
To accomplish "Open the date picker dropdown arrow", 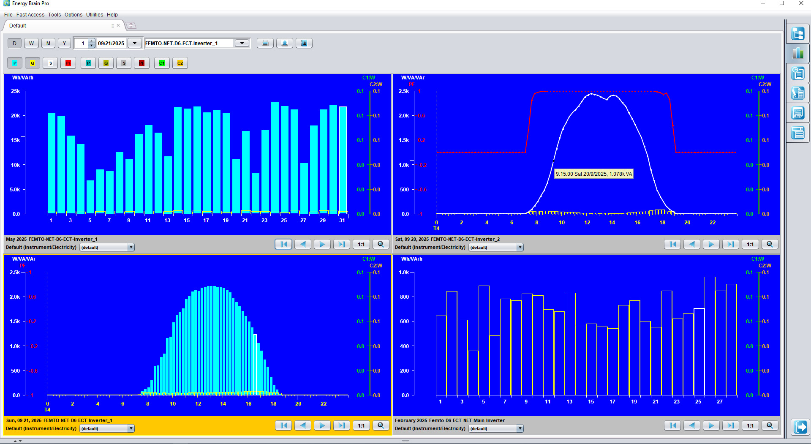I will point(135,43).
